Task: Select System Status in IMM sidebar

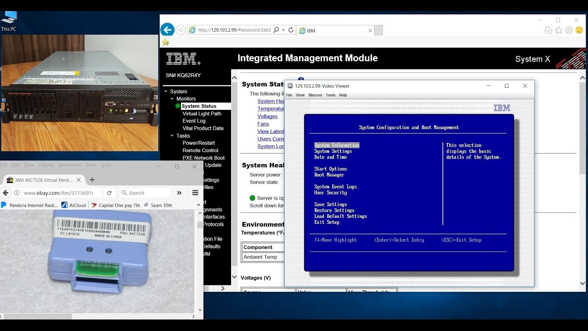Action: tap(199, 106)
